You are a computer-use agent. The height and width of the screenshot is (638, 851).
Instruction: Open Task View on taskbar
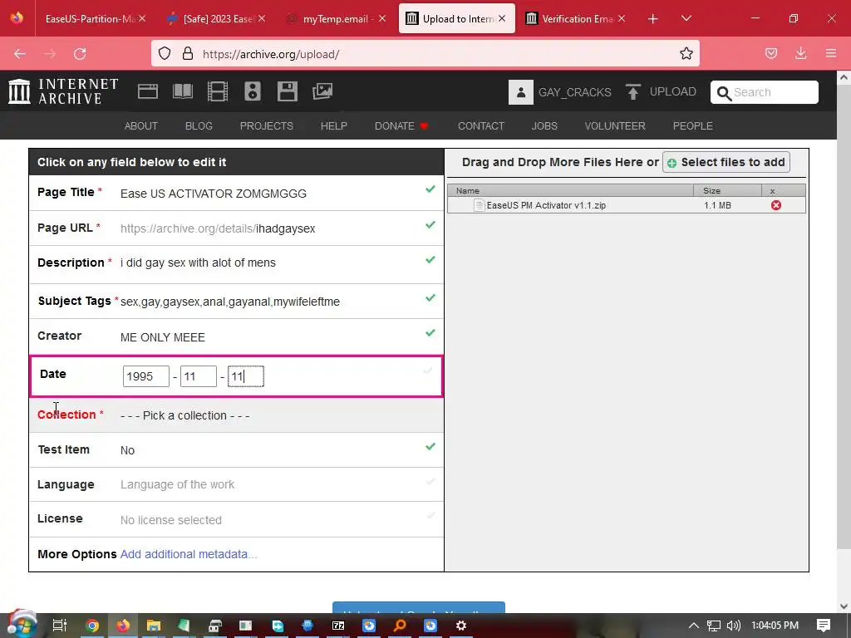pyautogui.click(x=59, y=626)
